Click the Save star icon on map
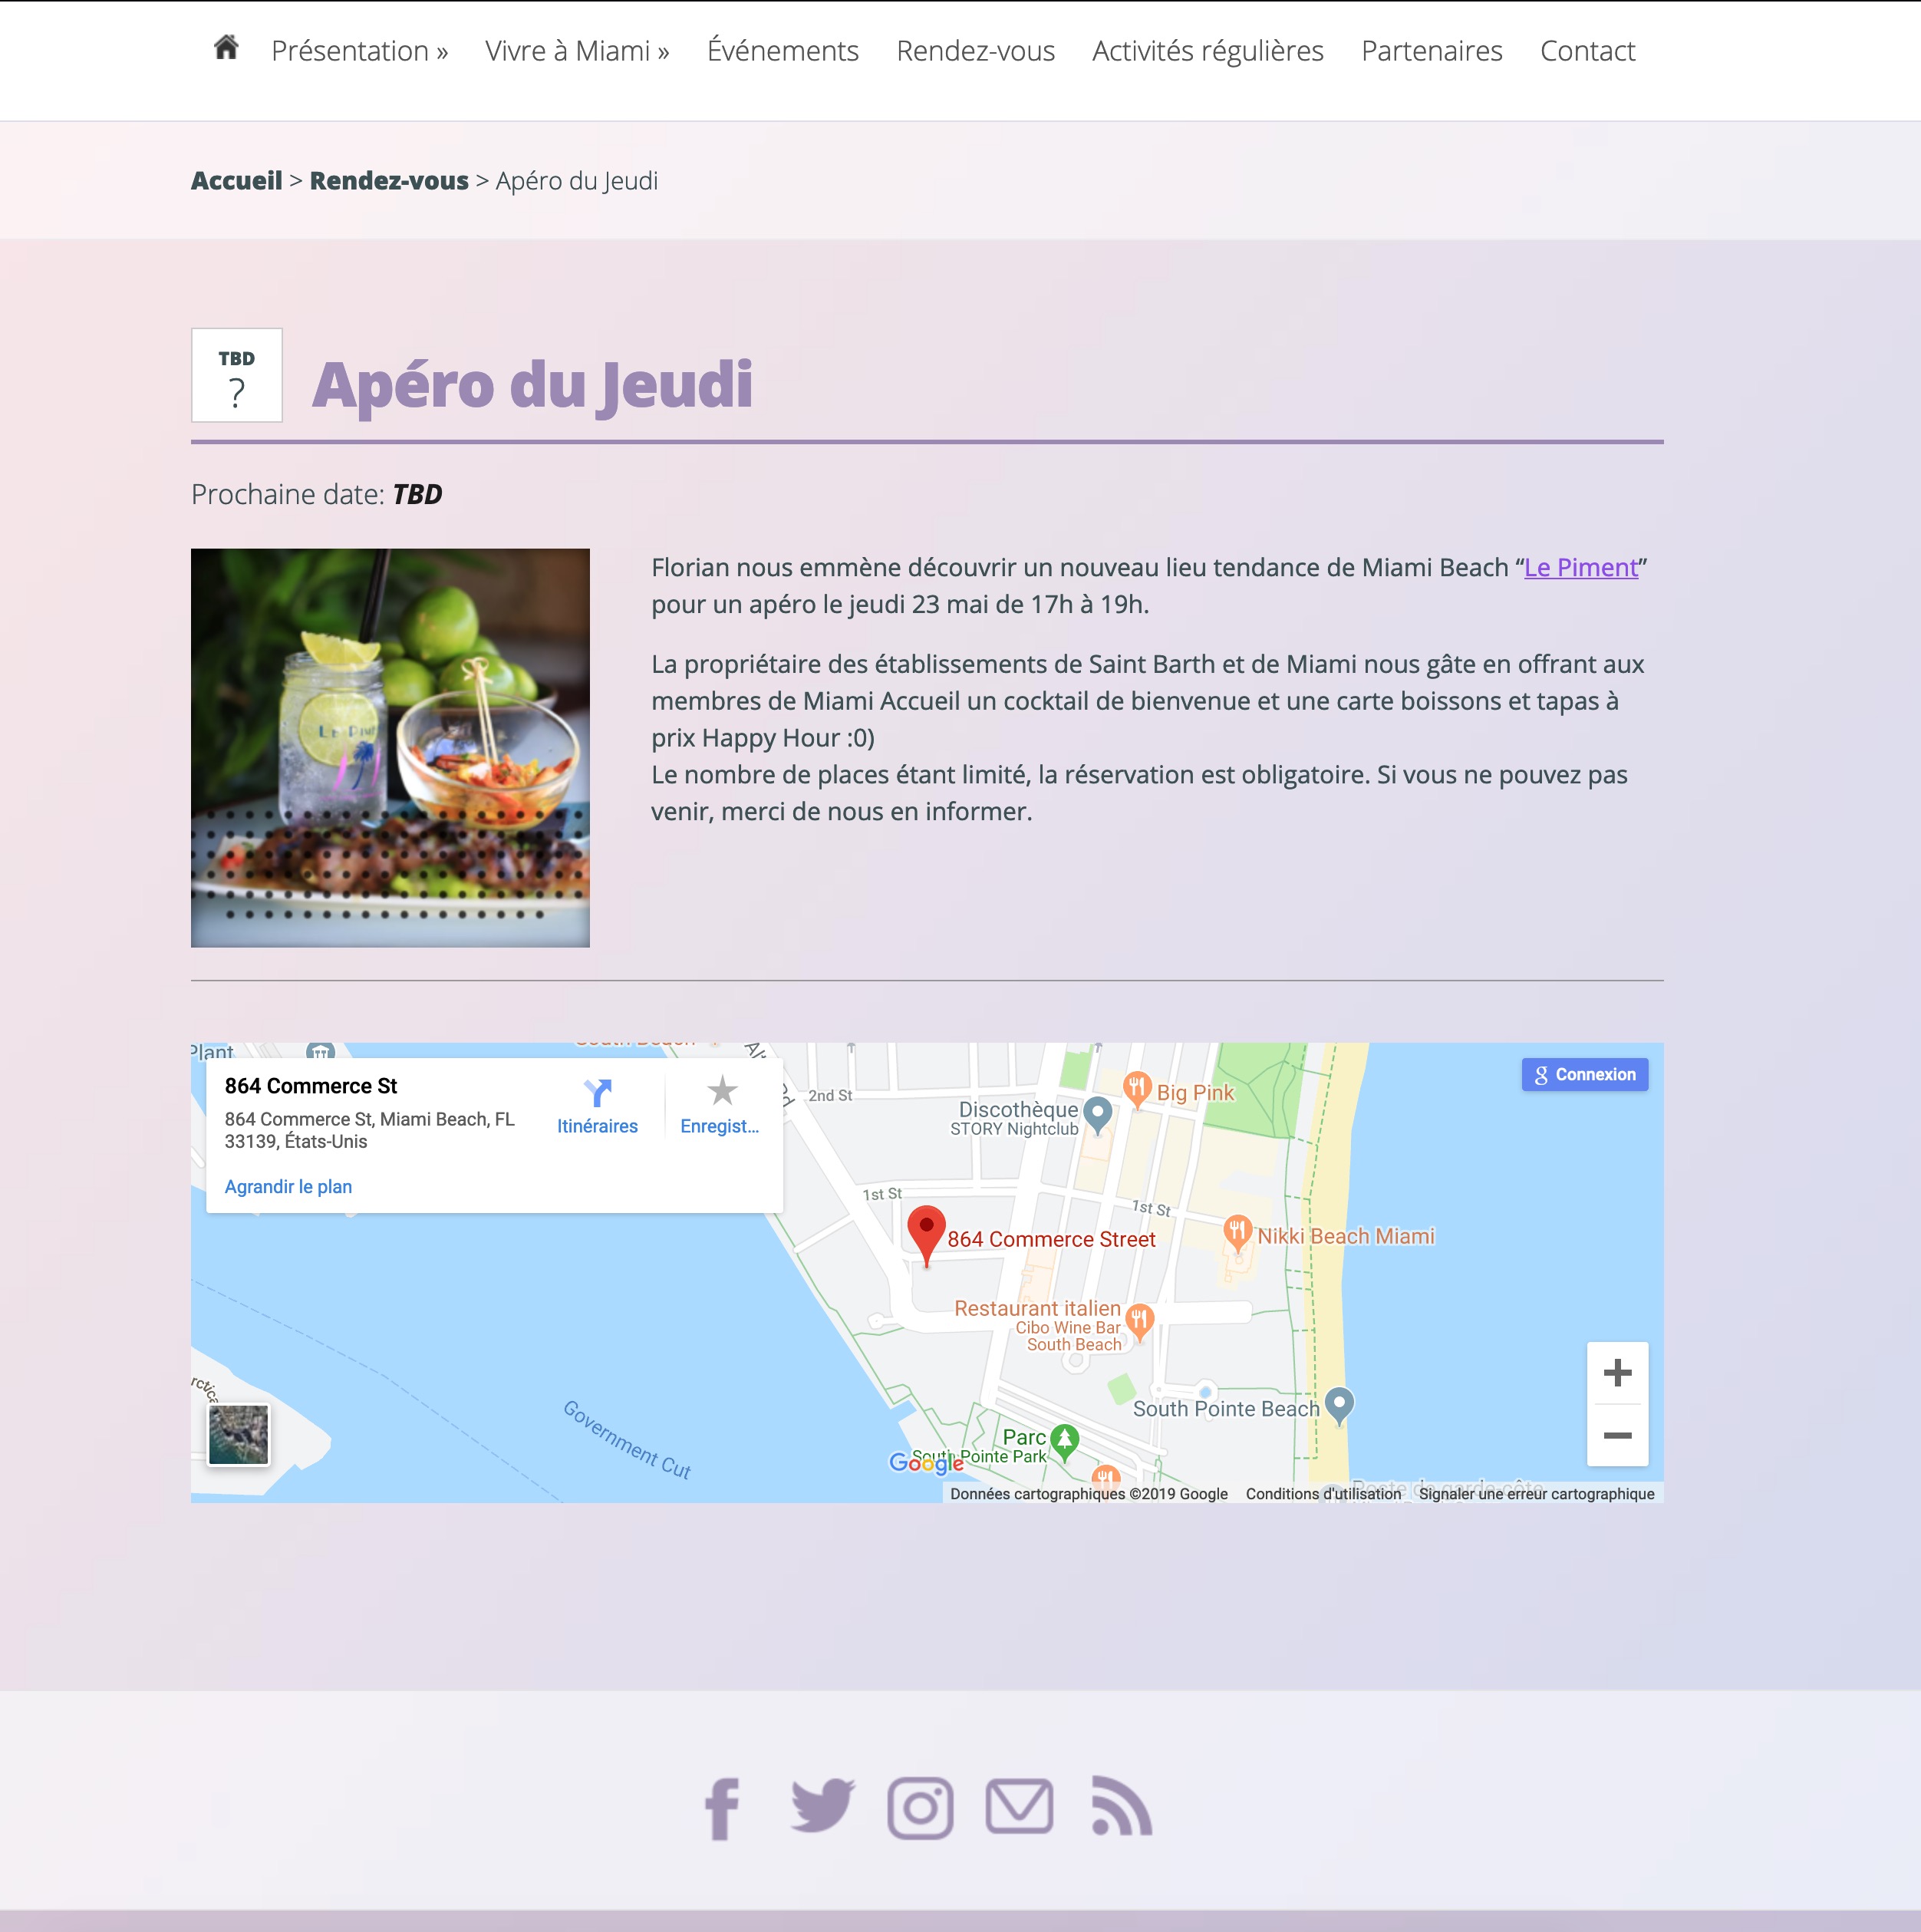 click(x=721, y=1091)
